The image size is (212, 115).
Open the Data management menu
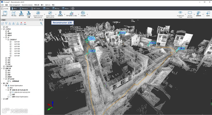[15, 5]
